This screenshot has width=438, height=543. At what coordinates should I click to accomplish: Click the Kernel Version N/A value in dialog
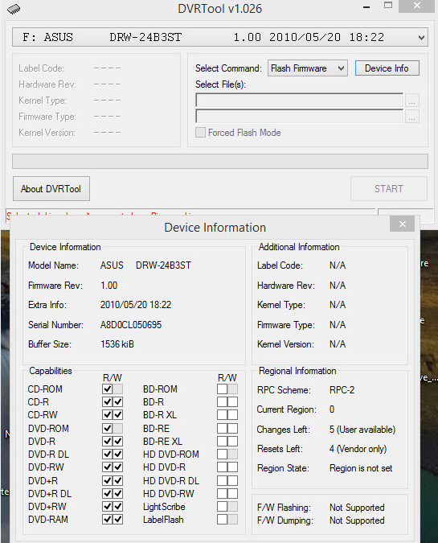(x=338, y=344)
